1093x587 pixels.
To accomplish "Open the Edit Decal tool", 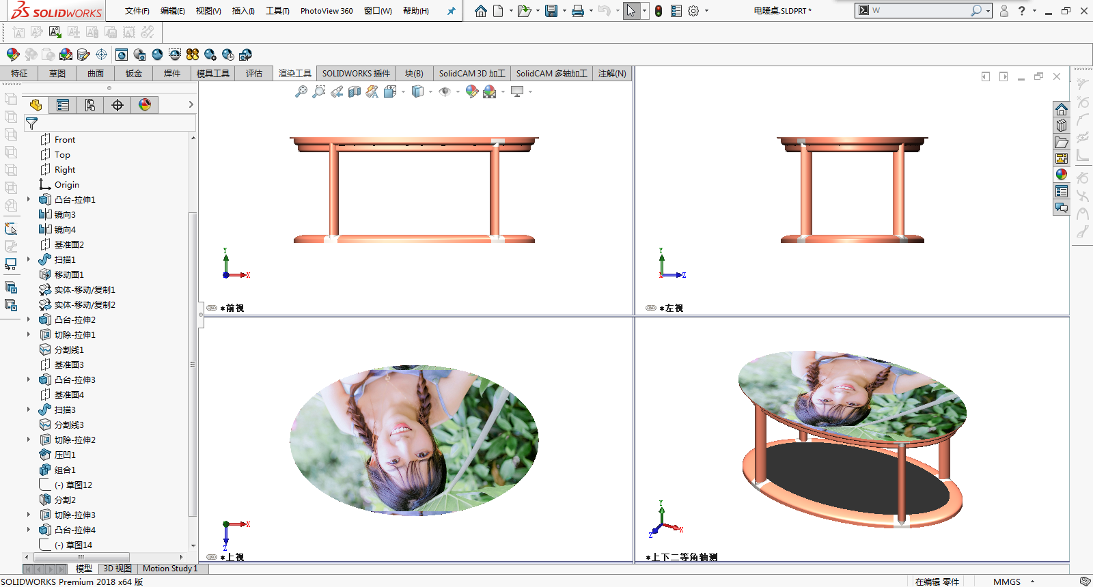I will point(84,55).
